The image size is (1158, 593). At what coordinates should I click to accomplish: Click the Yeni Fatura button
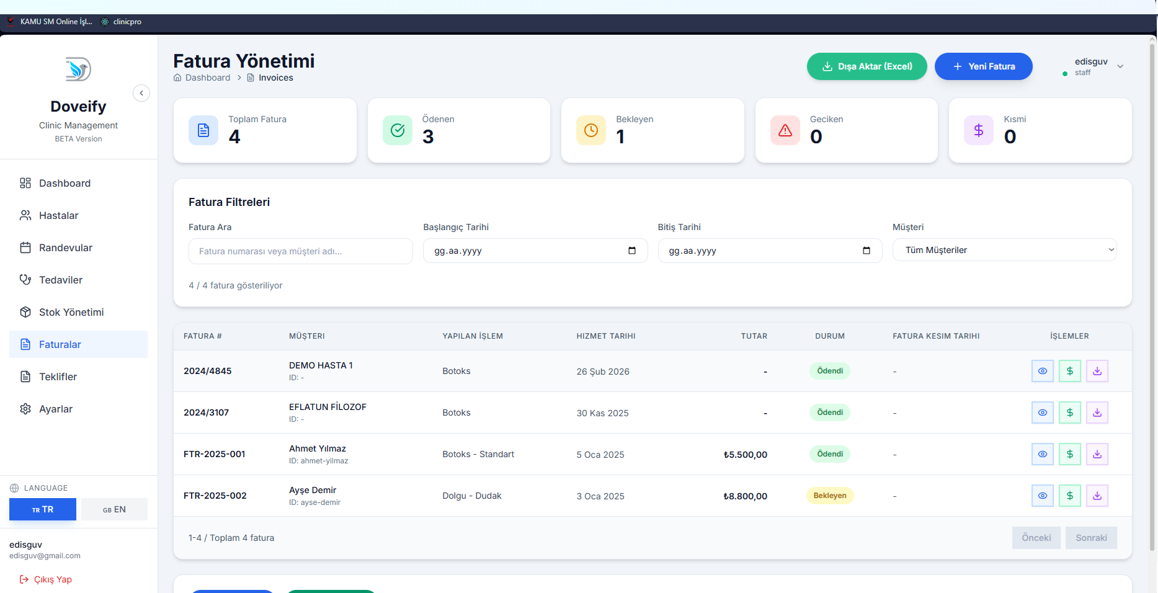983,66
